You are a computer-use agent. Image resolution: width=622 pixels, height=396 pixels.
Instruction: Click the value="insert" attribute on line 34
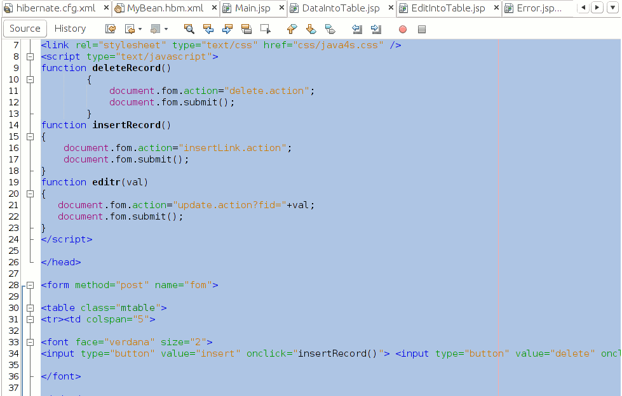(200, 353)
